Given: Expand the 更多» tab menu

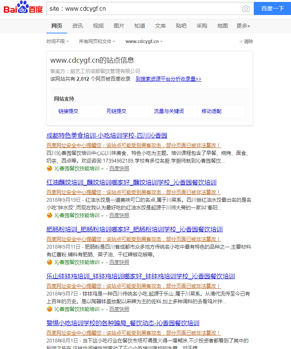Looking at the screenshot, I should (x=243, y=26).
